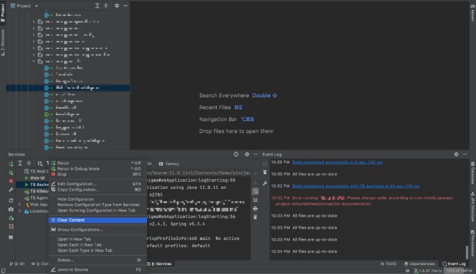This screenshot has height=274, width=476.
Task: Expand all items in Services toolbar
Action: click(20, 163)
